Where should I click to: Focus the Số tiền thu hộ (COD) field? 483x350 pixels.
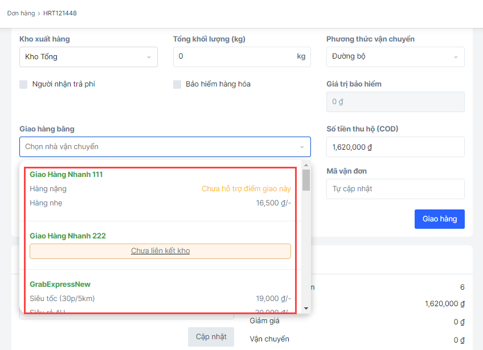(395, 147)
